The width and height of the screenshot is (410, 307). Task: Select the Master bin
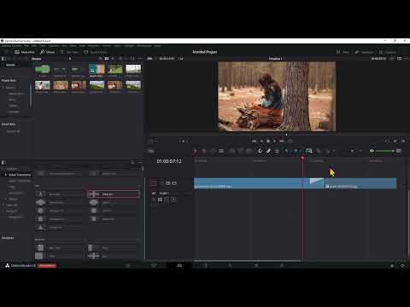point(10,65)
